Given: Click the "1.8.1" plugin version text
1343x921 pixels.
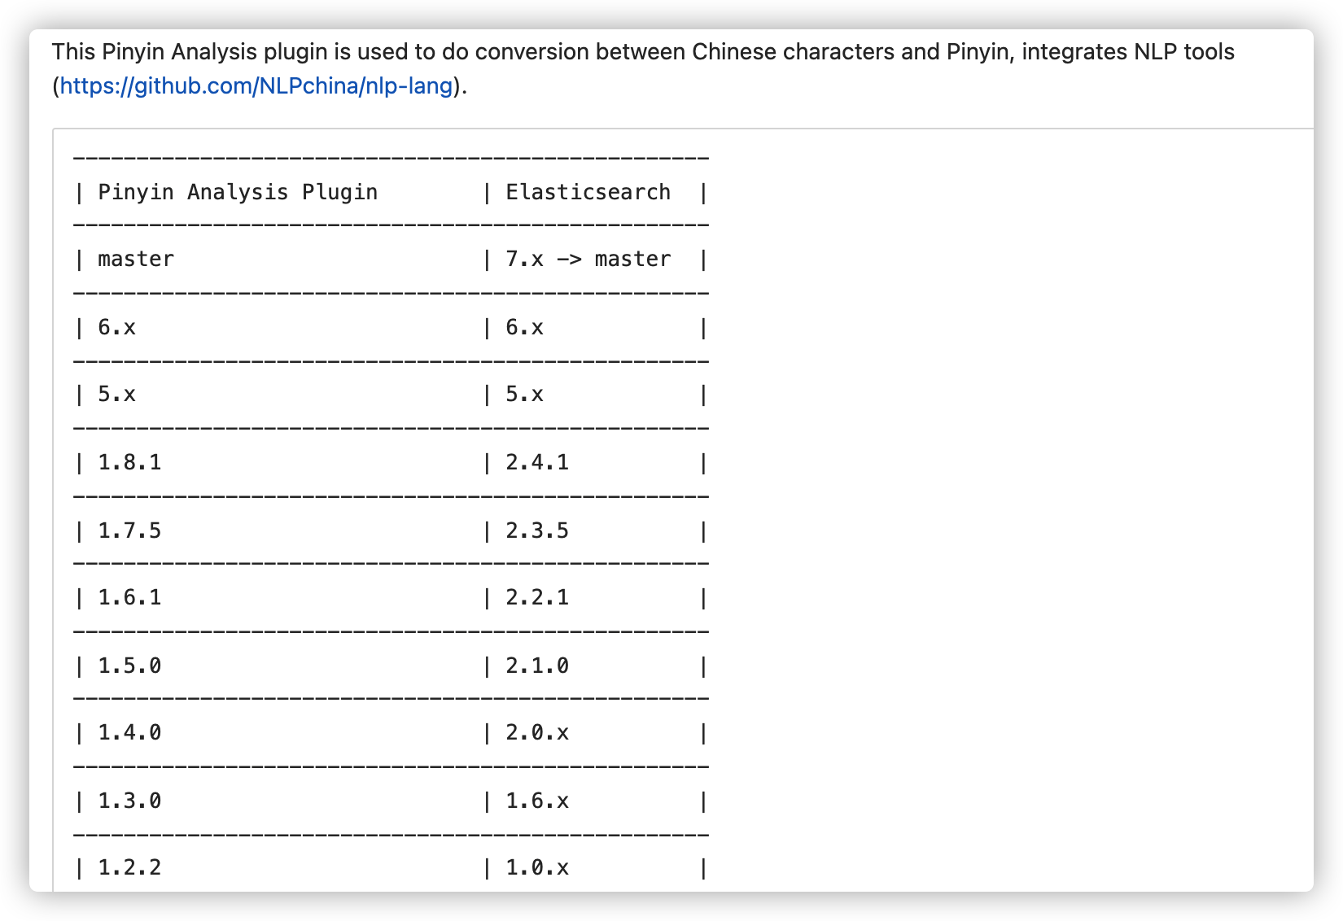Looking at the screenshot, I should point(129,463).
